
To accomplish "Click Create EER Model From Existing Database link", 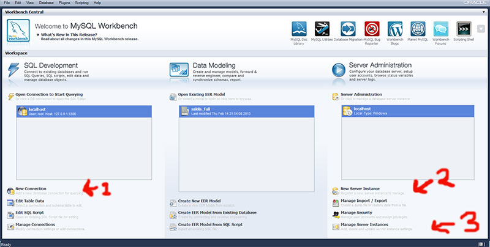I will pos(217,213).
